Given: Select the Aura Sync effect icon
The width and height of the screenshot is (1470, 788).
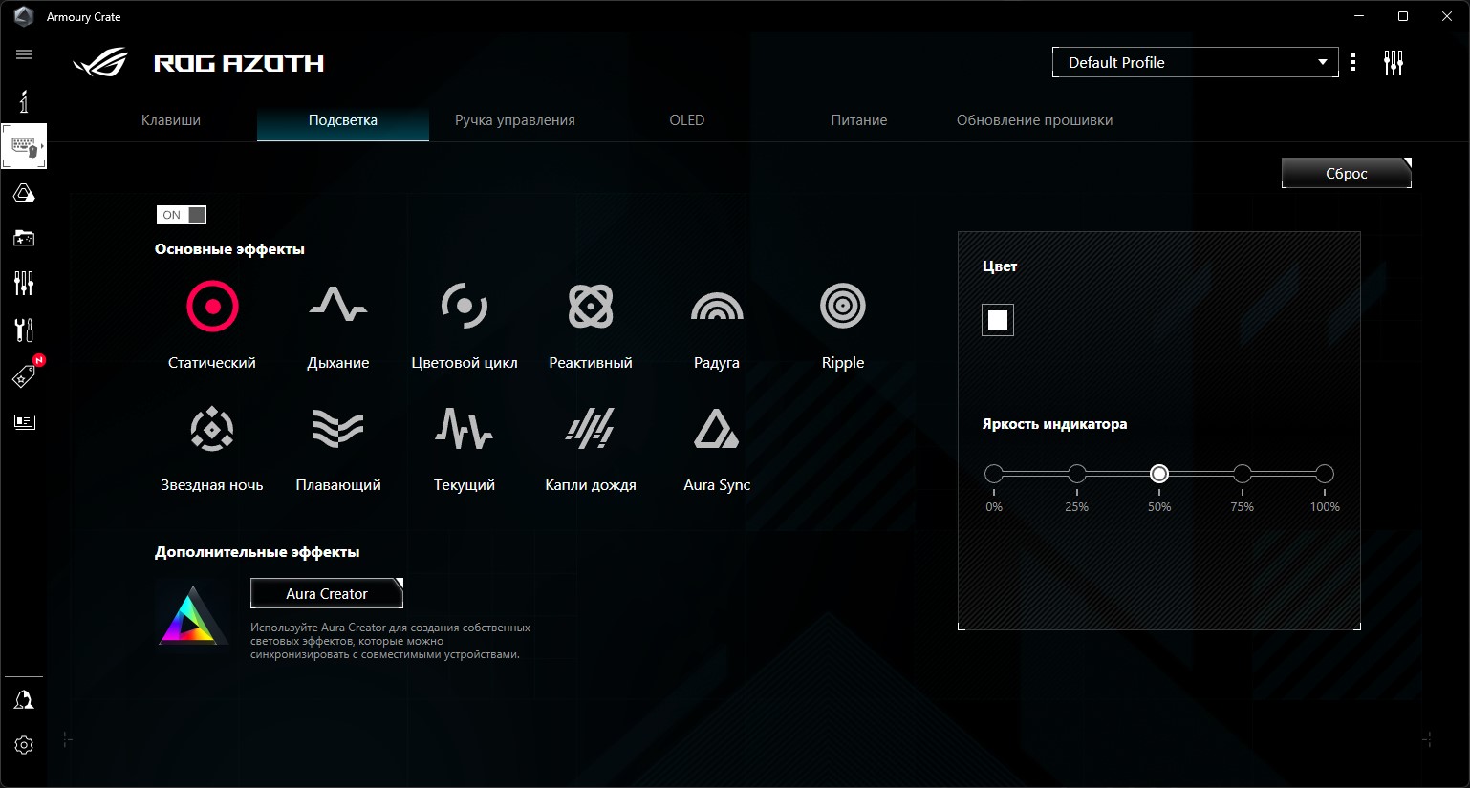Looking at the screenshot, I should [x=717, y=429].
